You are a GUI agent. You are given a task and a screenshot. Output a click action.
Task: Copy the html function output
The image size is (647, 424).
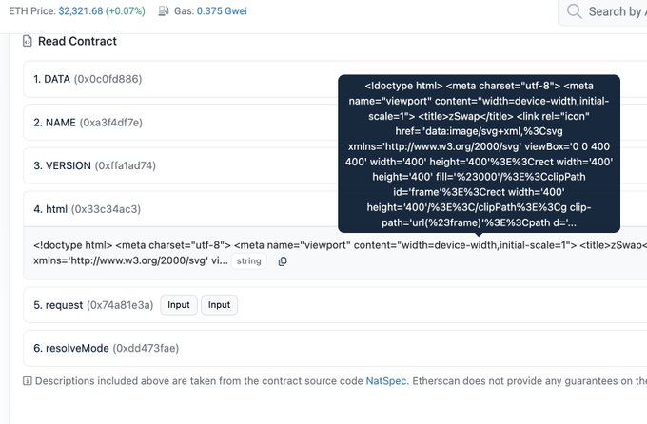(283, 261)
